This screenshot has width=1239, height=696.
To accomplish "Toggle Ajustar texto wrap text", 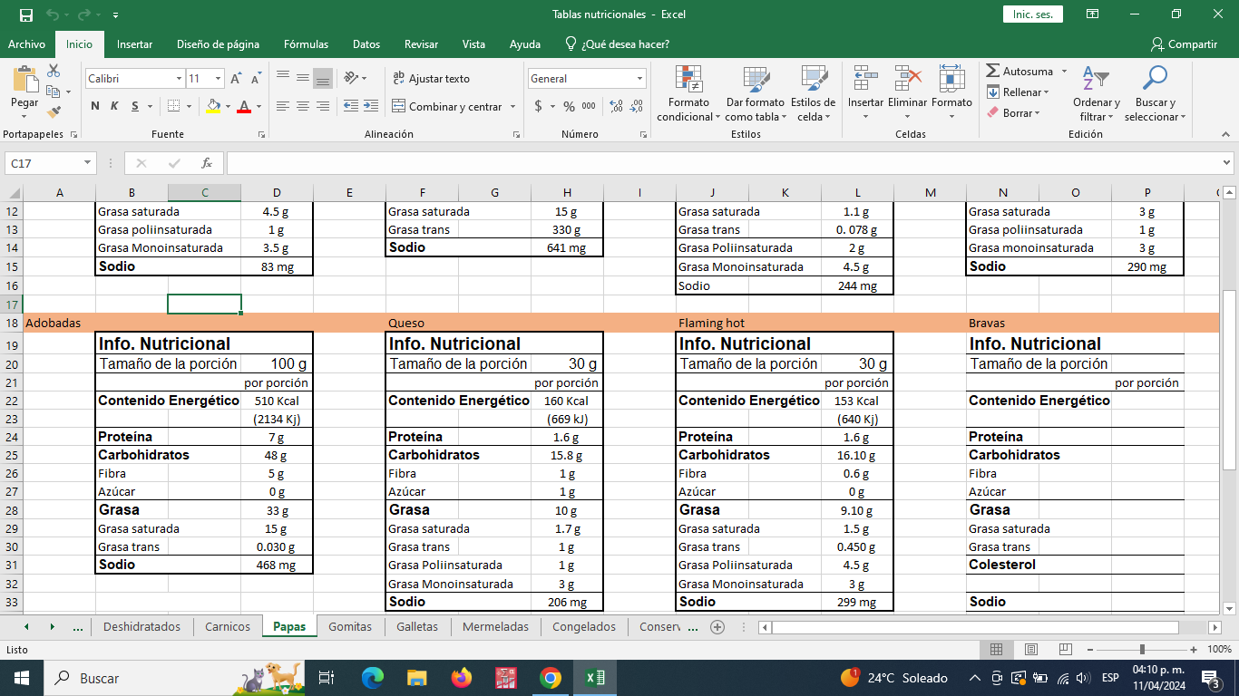I will [x=431, y=79].
